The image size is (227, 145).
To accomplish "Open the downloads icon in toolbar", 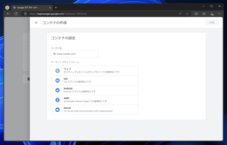I will tap(211, 14).
